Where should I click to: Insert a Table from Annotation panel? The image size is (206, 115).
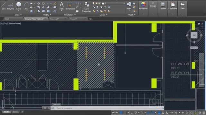coord(77,11)
